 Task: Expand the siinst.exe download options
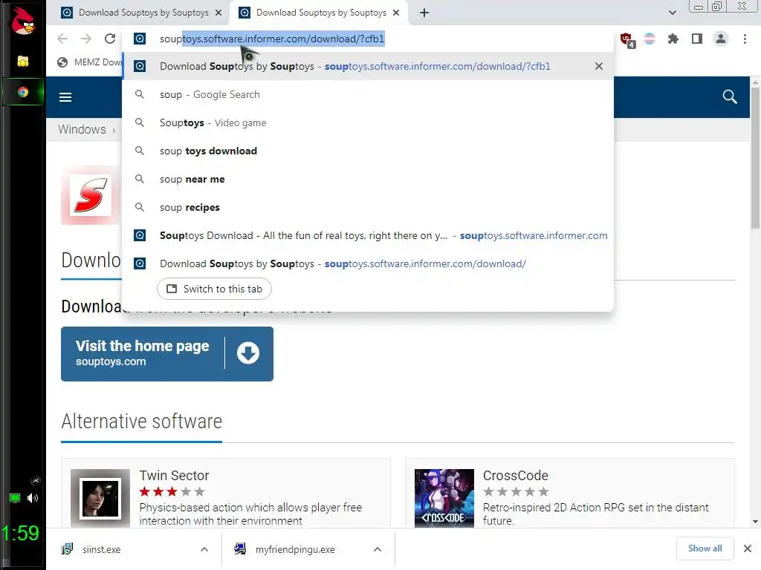[204, 549]
